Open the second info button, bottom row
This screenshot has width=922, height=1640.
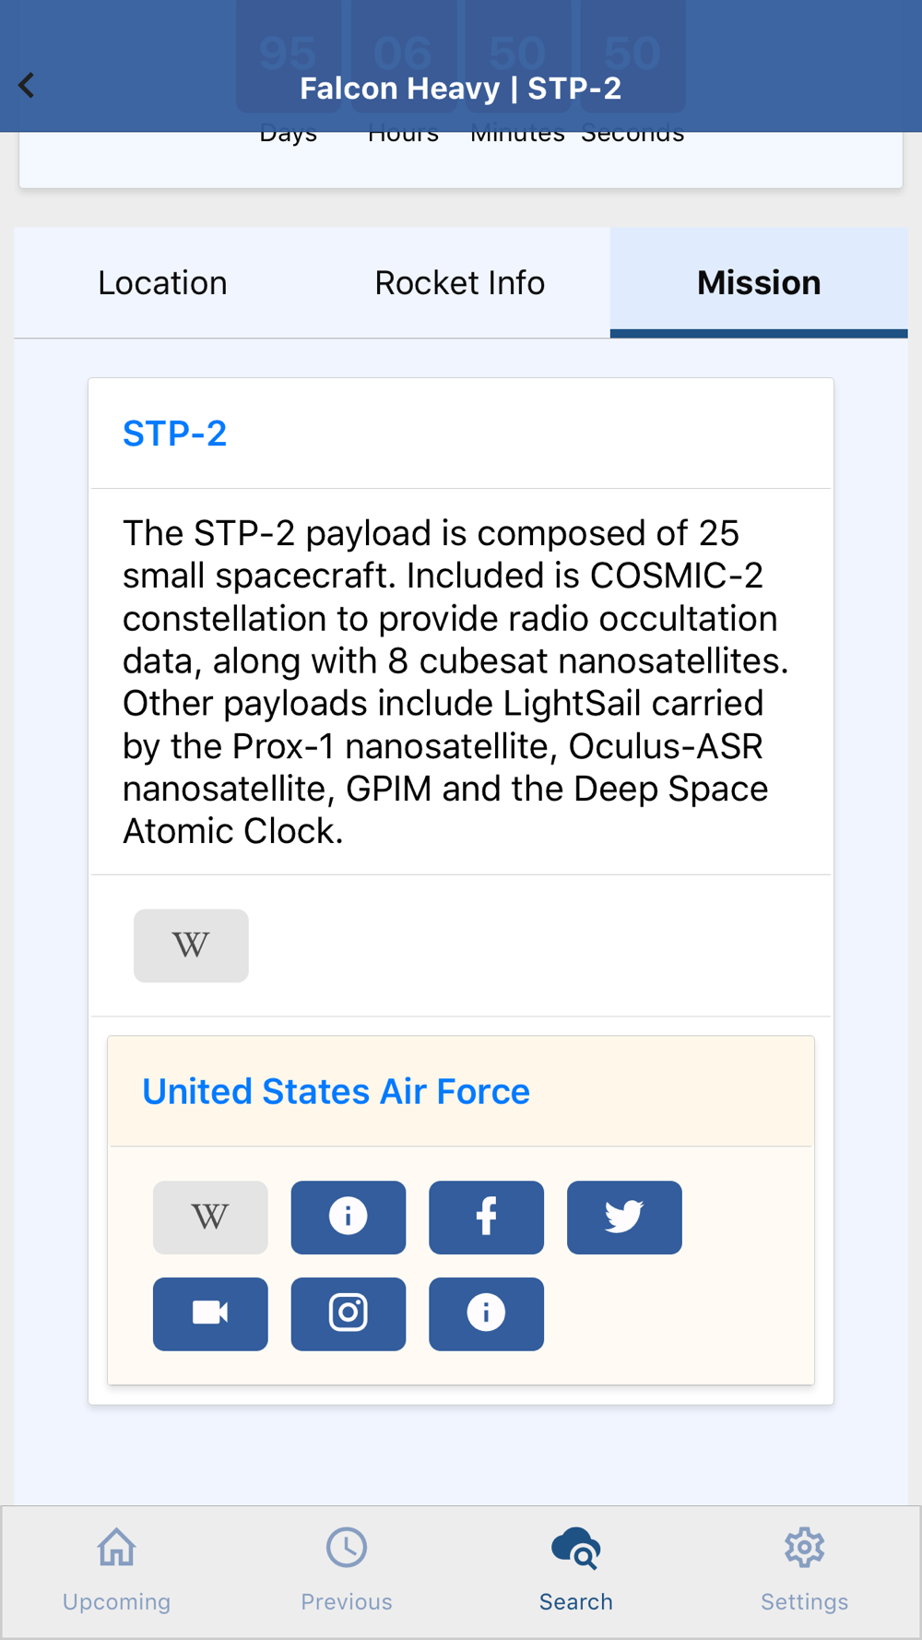click(486, 1314)
